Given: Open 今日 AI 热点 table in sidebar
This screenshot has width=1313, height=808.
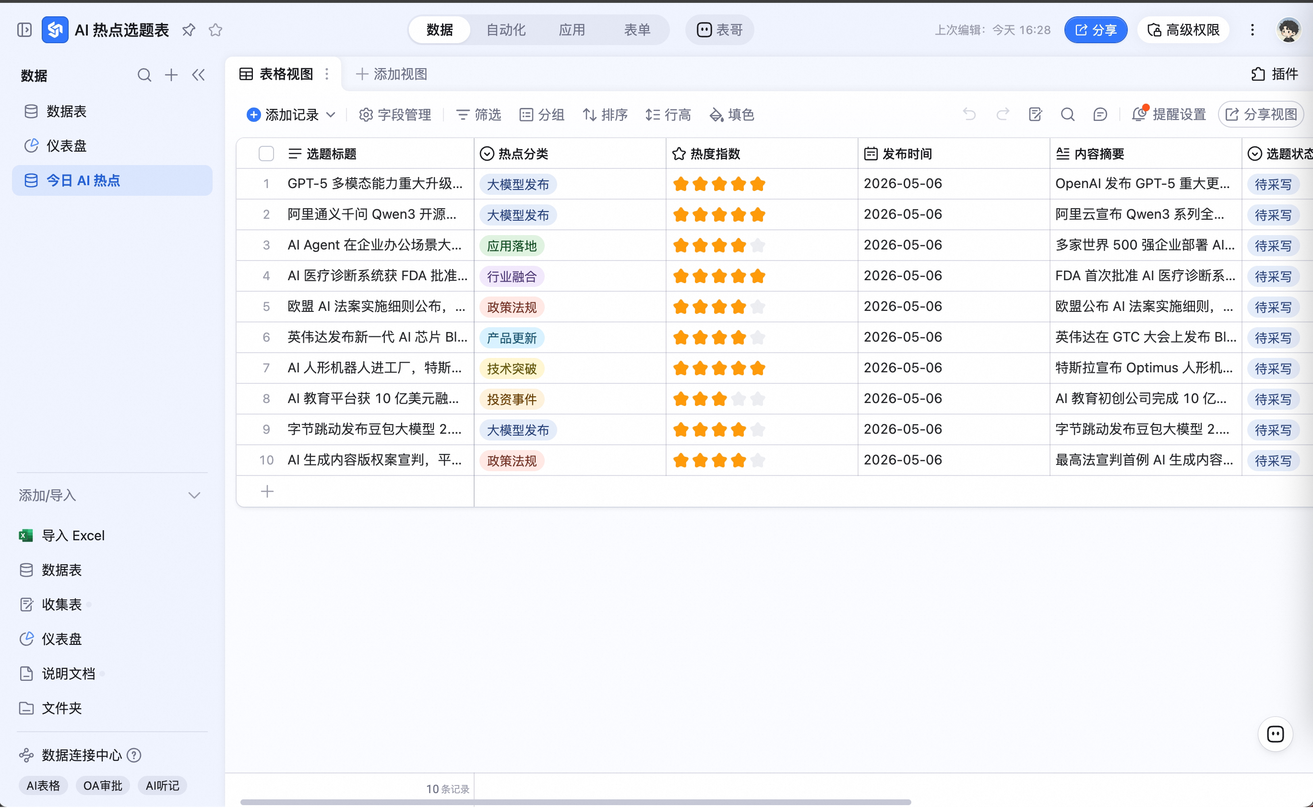Looking at the screenshot, I should pyautogui.click(x=112, y=180).
